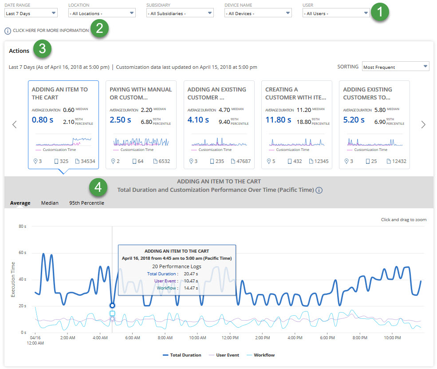Image resolution: width=437 pixels, height=369 pixels.
Task: Click the 'Click and drag to zoom' text
Action: [x=404, y=220]
